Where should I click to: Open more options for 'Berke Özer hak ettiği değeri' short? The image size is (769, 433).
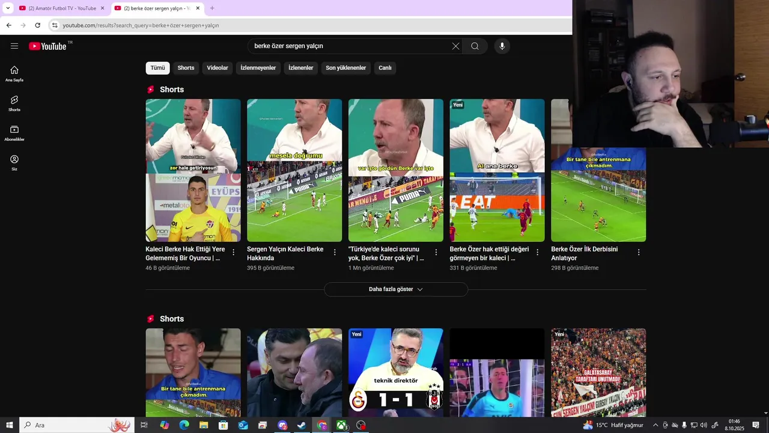538,253
